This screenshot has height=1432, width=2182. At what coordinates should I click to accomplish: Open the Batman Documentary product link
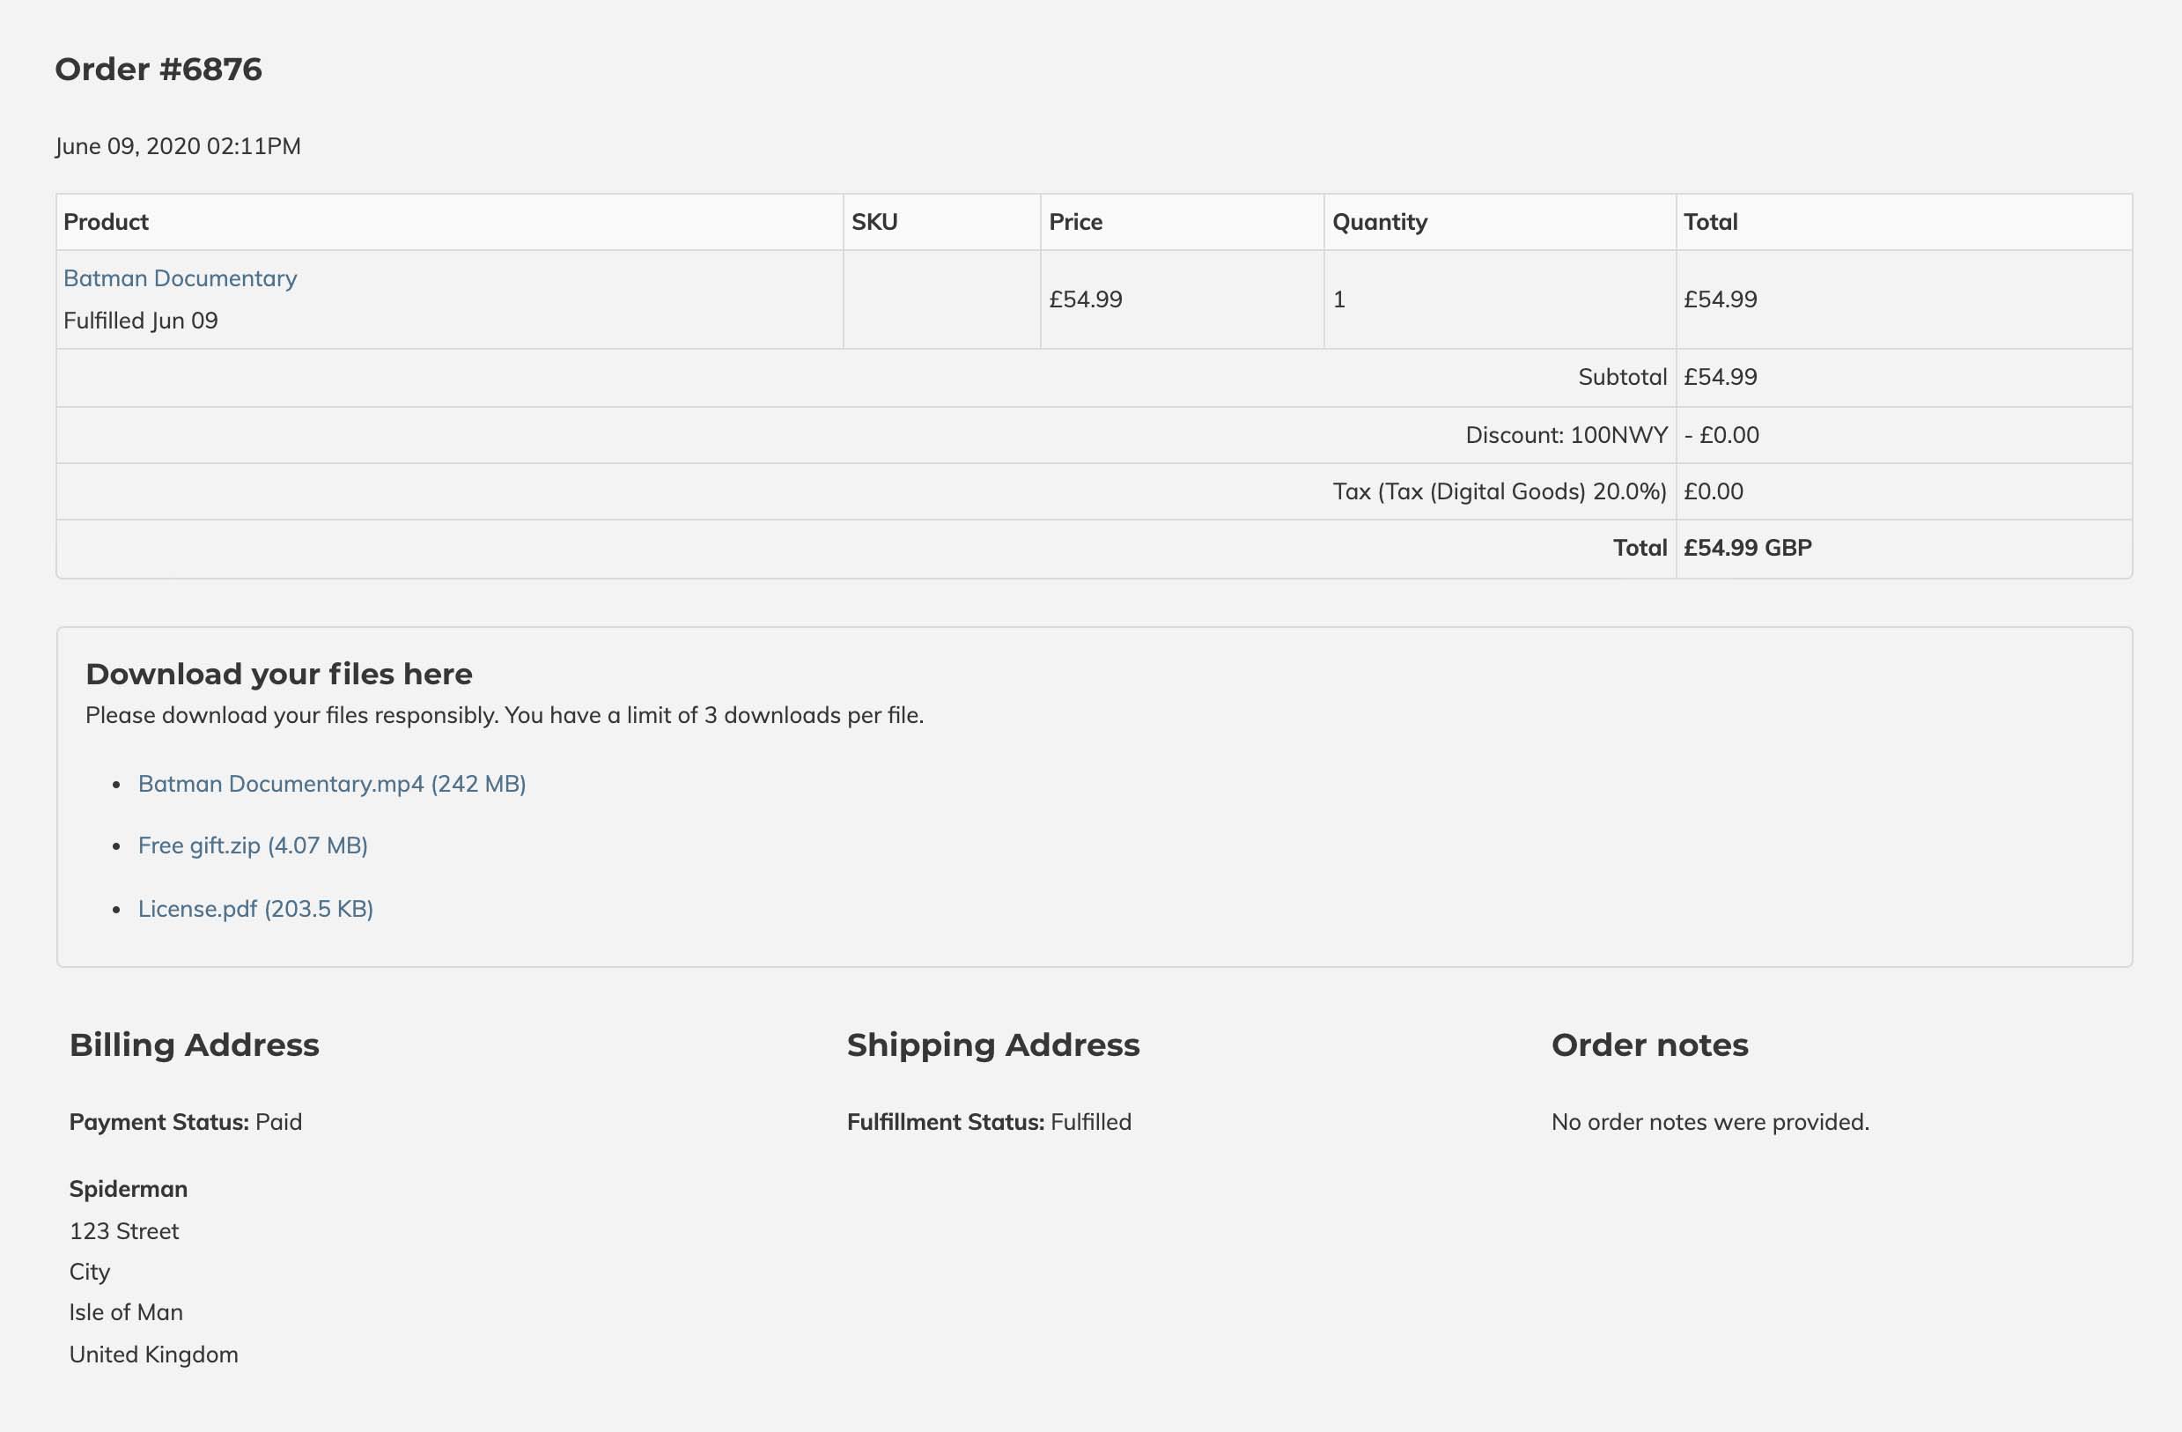180,277
